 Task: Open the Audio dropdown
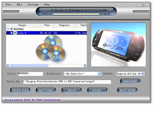143,74
